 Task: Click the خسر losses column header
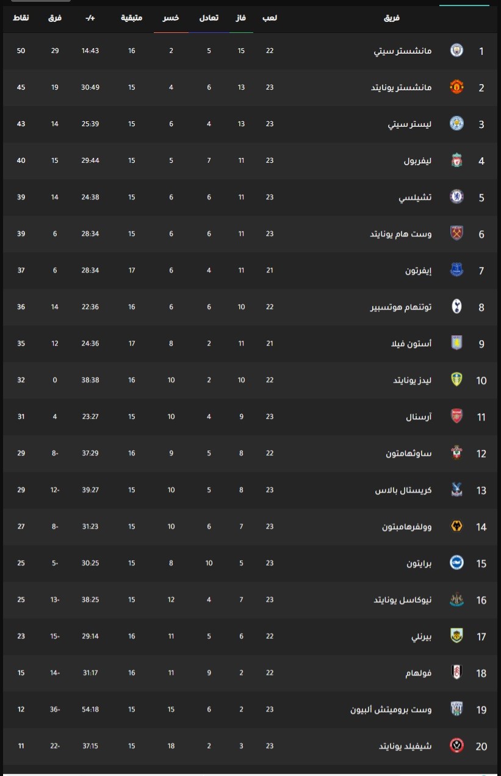click(171, 18)
